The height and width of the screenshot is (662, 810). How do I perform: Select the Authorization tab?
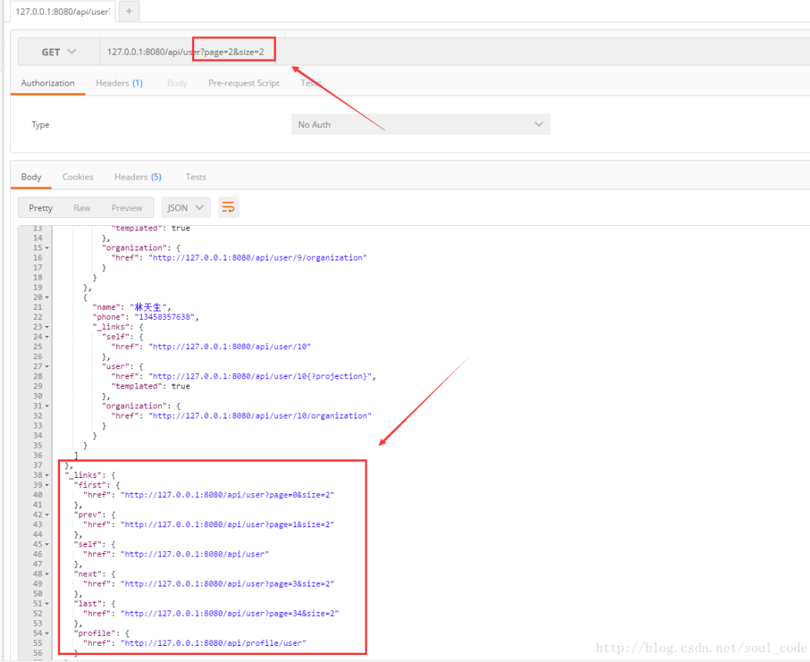coord(48,82)
